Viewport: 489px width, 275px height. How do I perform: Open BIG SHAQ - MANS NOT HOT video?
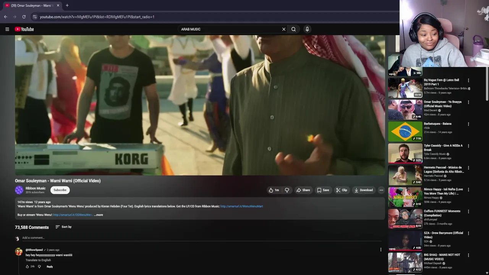point(442,257)
